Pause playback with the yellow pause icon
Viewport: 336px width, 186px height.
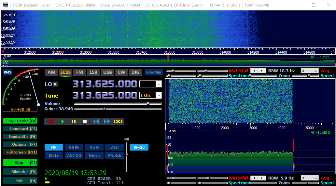coord(74,122)
